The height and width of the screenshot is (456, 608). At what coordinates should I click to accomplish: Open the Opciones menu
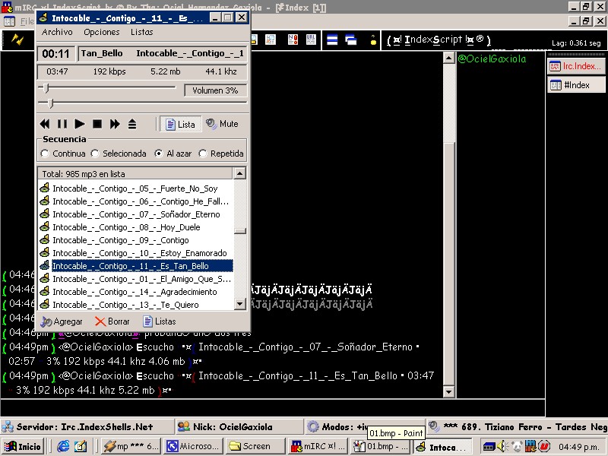(102, 33)
